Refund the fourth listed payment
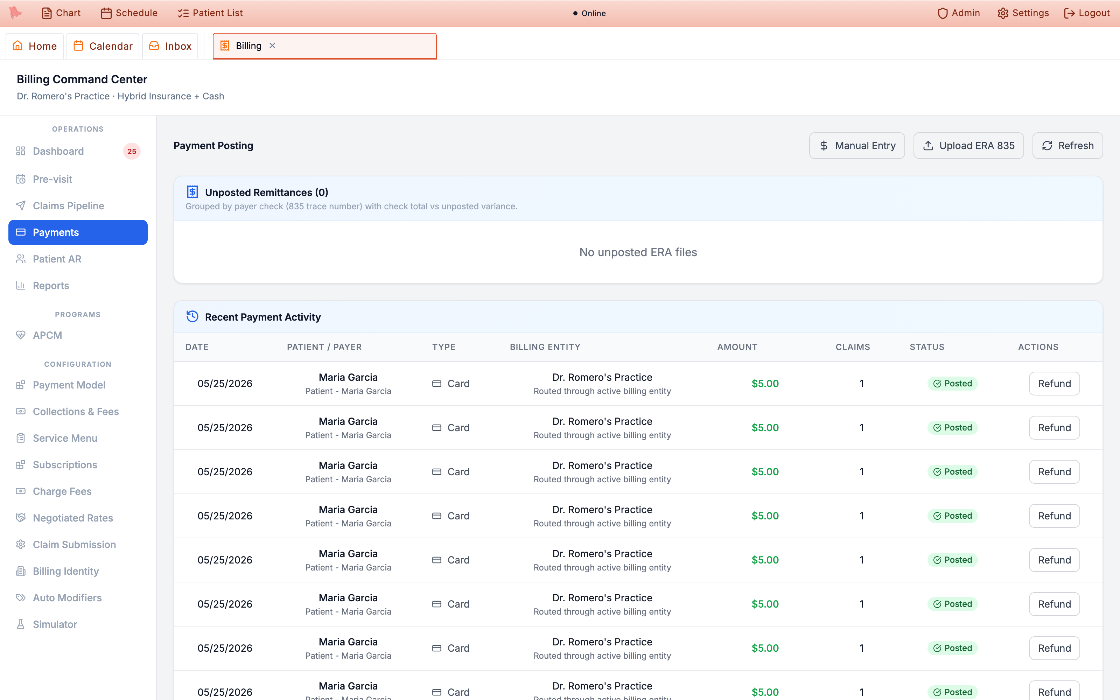1120x700 pixels. (x=1054, y=516)
